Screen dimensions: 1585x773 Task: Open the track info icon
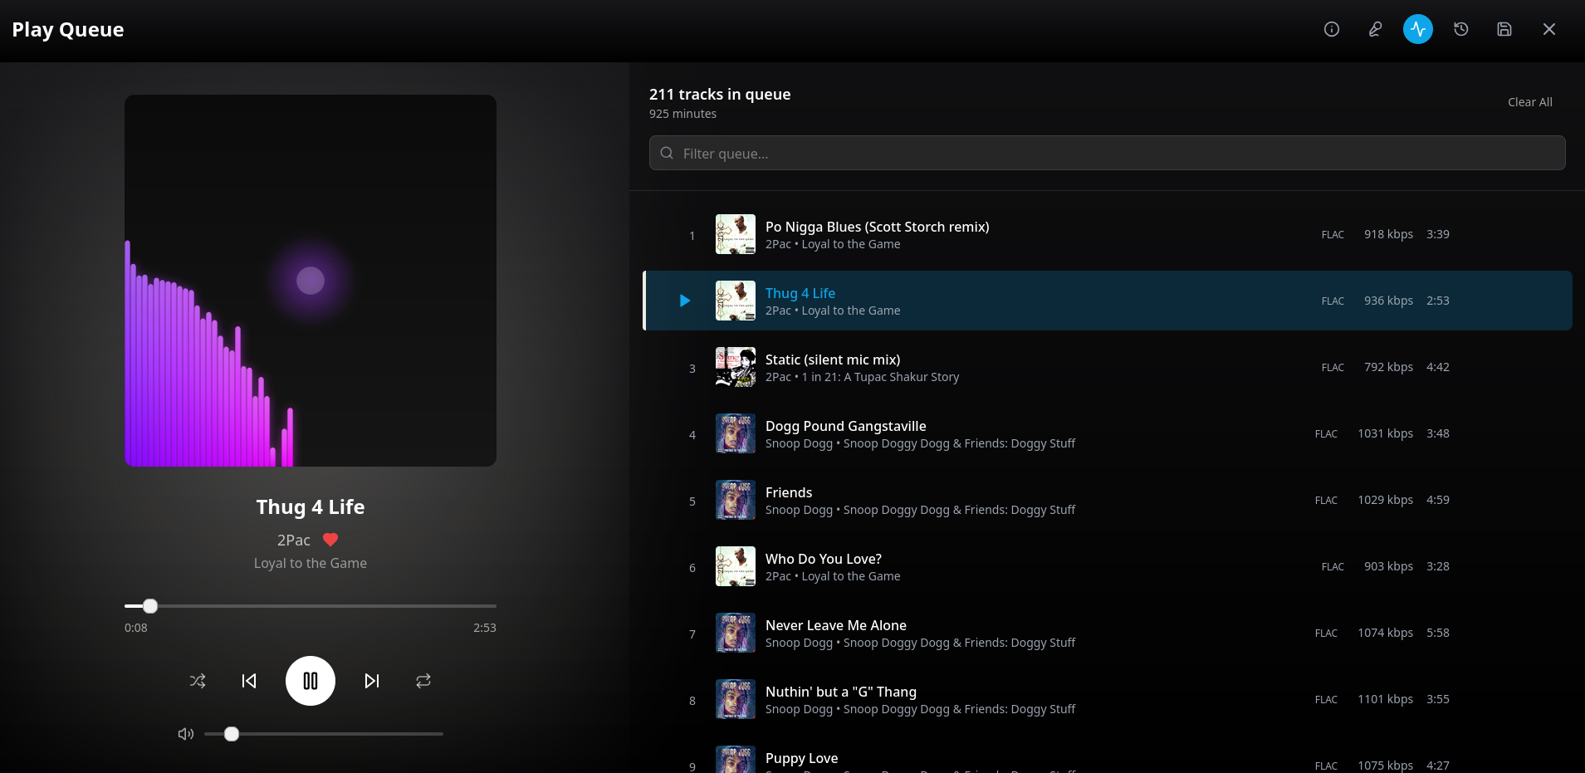tap(1332, 29)
